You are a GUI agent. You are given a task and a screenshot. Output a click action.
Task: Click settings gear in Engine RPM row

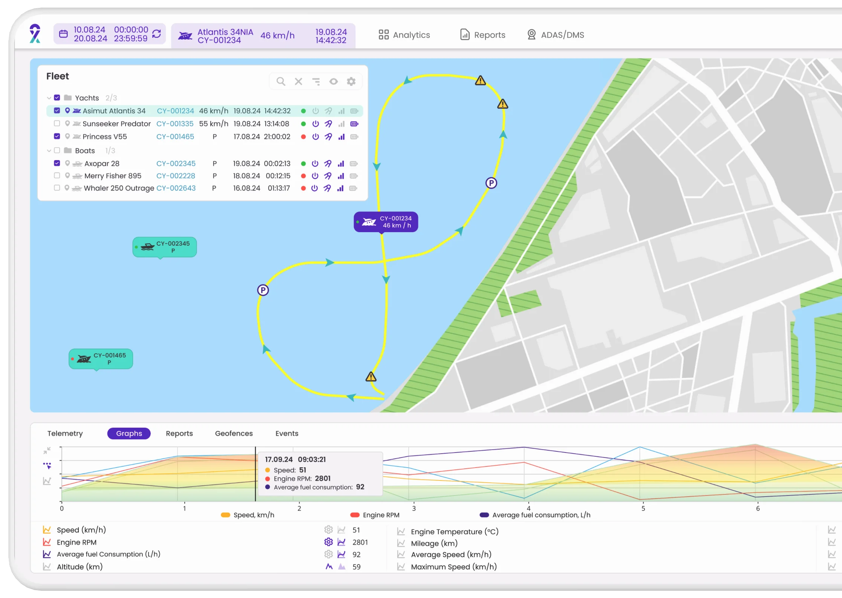[329, 542]
